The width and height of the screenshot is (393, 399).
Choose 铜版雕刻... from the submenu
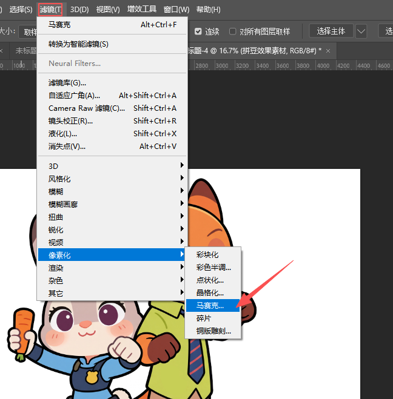[x=213, y=331]
